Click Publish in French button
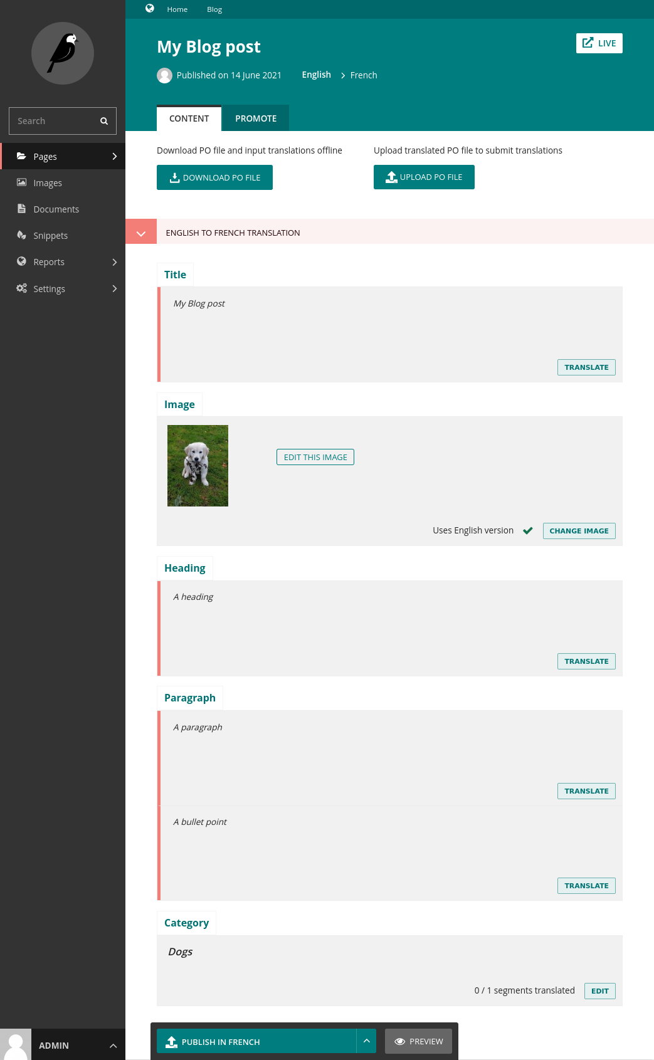654x1060 pixels. click(256, 1041)
